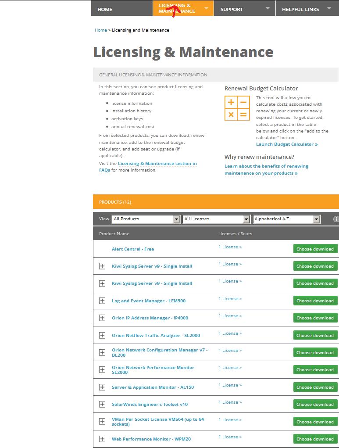Screen dimensions: 339x448
Task: Expand the second Kiwi Syslog Server v9 row
Action: (x=102, y=283)
